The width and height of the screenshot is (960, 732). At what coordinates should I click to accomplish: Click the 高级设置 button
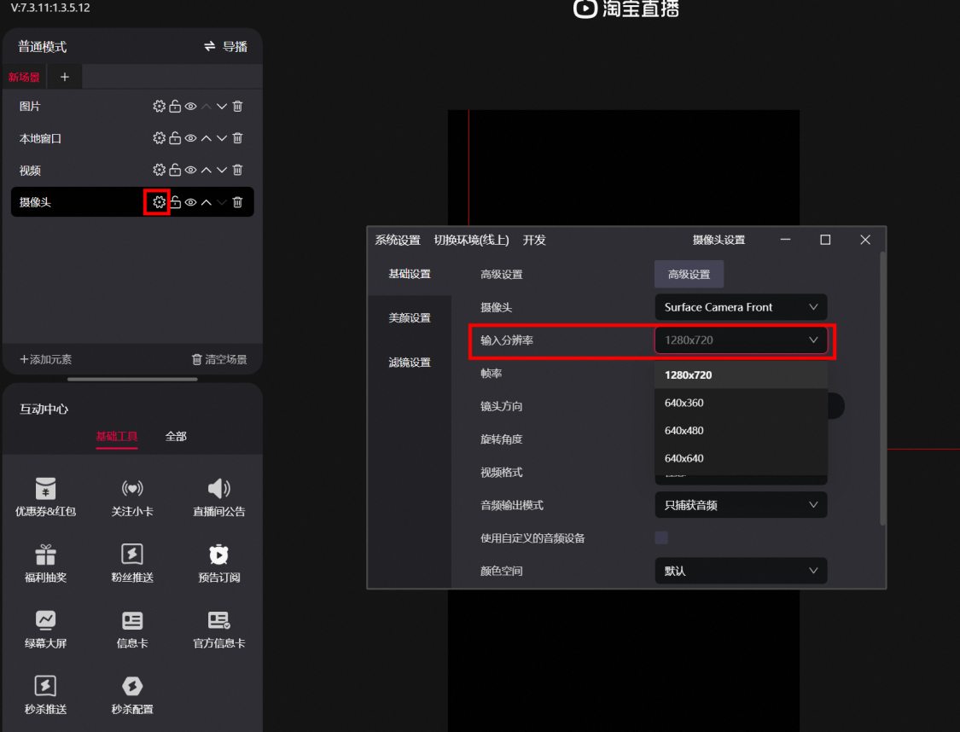689,274
